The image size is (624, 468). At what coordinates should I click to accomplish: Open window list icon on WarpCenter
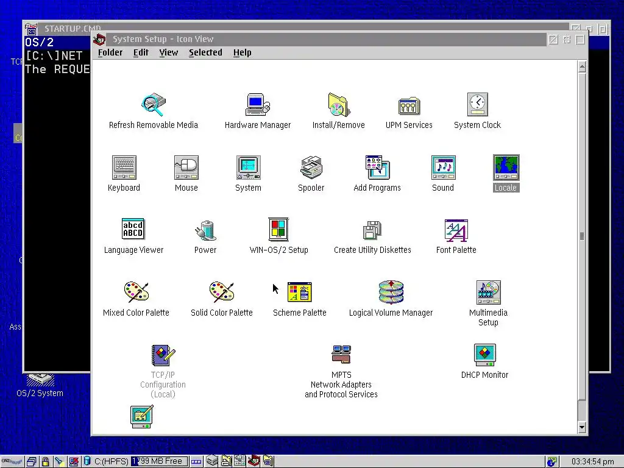point(32,462)
